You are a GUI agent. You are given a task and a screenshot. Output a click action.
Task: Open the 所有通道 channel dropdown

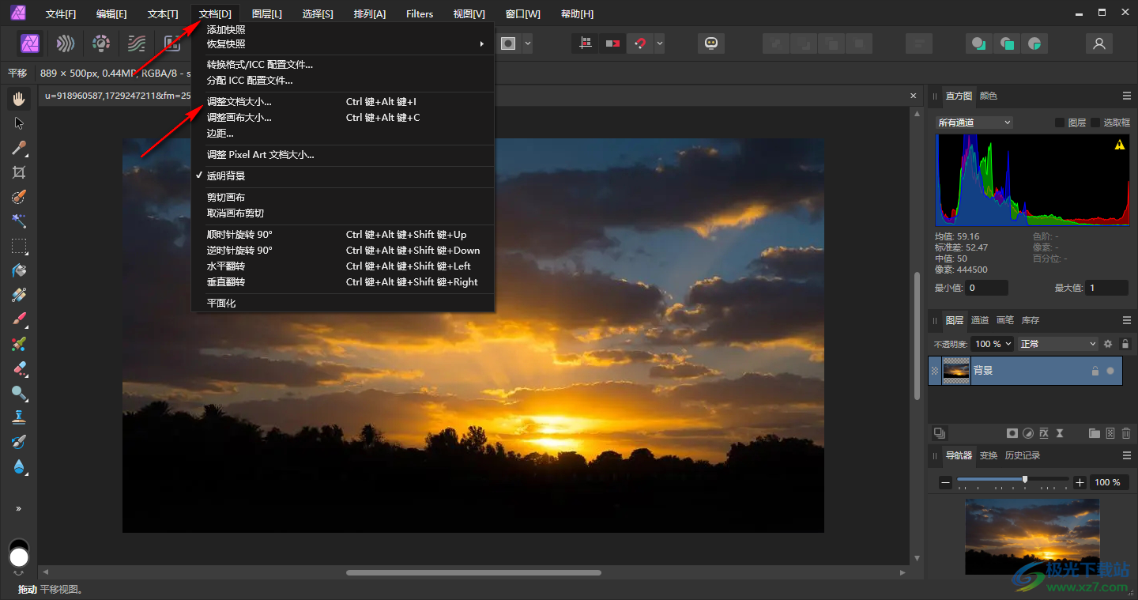pos(974,123)
